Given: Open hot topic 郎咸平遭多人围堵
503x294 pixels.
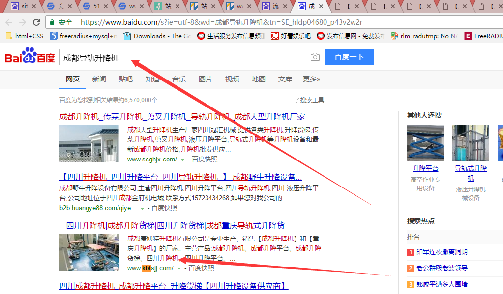Looking at the screenshot, I should coord(442,284).
